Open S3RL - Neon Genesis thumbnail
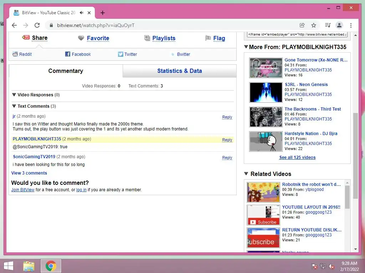This screenshot has height=273, width=365. (266, 92)
